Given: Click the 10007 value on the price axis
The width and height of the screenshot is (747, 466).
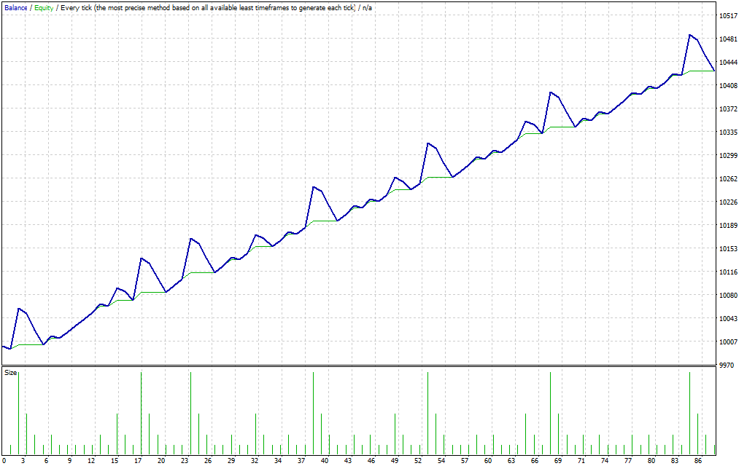Looking at the screenshot, I should 727,342.
